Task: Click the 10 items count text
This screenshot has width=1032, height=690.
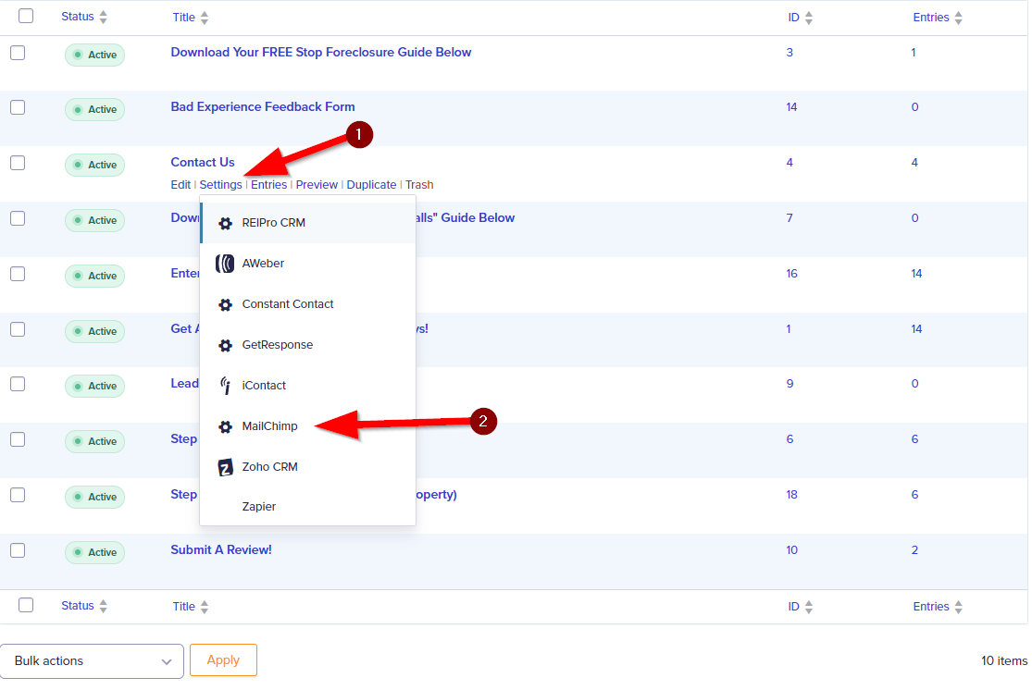Action: click(1004, 661)
